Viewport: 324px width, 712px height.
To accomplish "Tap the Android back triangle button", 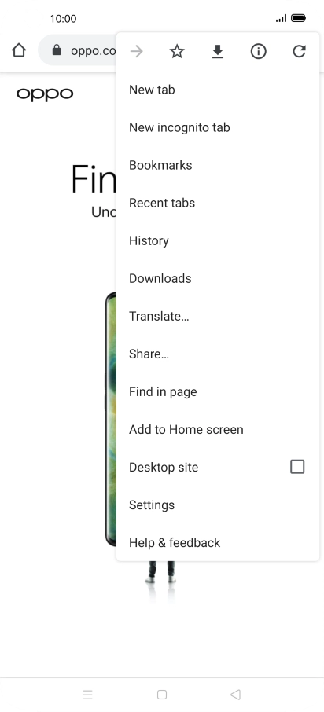I will click(235, 694).
